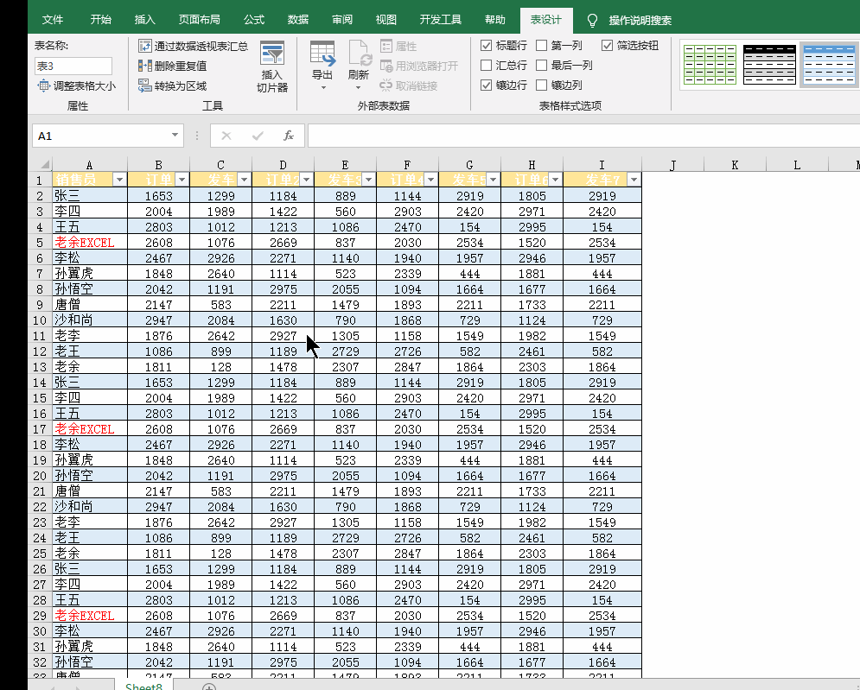Switch to Insert (插入) tab
The image size is (860, 690).
point(145,20)
